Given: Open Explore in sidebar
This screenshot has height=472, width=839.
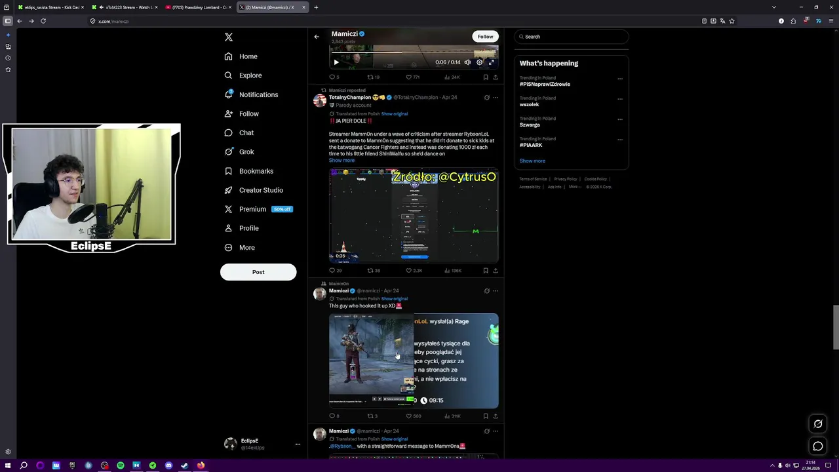Looking at the screenshot, I should pos(243,75).
